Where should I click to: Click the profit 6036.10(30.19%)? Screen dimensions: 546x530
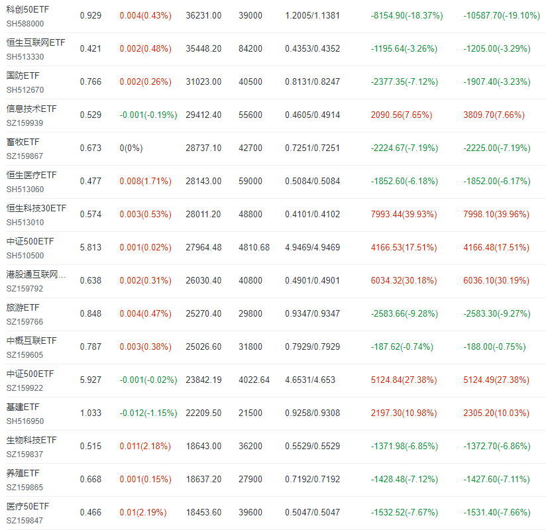[x=496, y=280]
